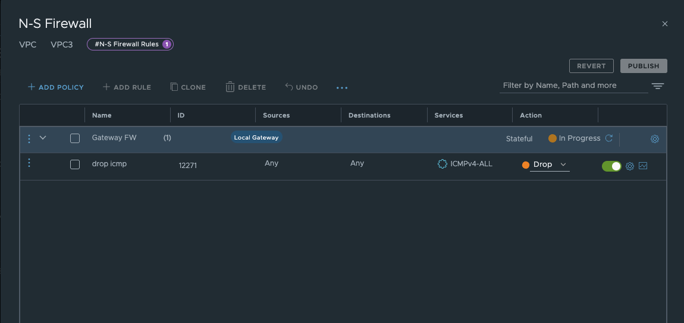Click the VPC breadcrumb

(28, 45)
